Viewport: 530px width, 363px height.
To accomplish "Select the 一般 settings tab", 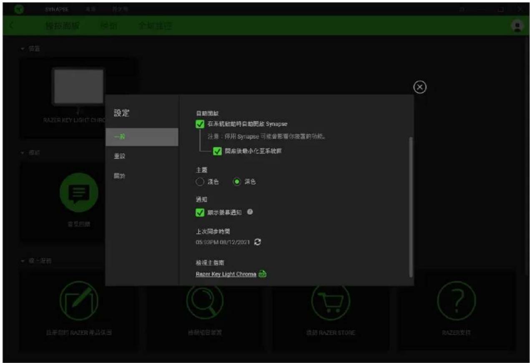I will 142,137.
